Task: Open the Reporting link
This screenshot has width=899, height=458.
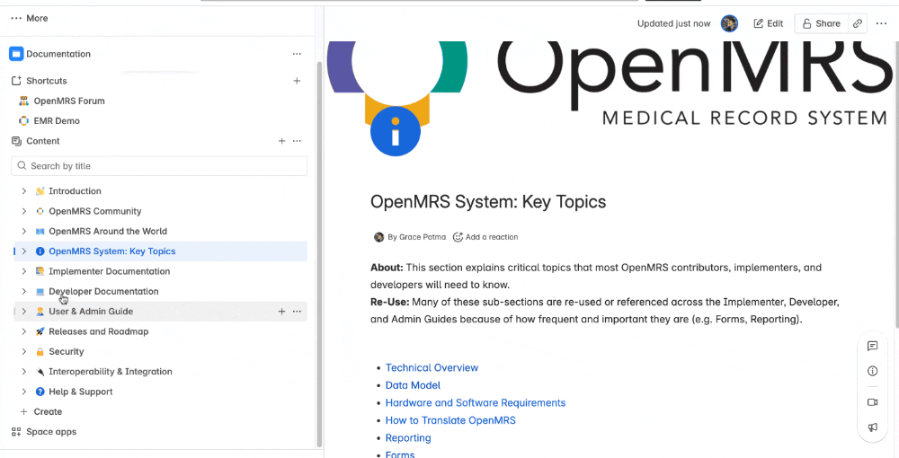Action: click(408, 438)
